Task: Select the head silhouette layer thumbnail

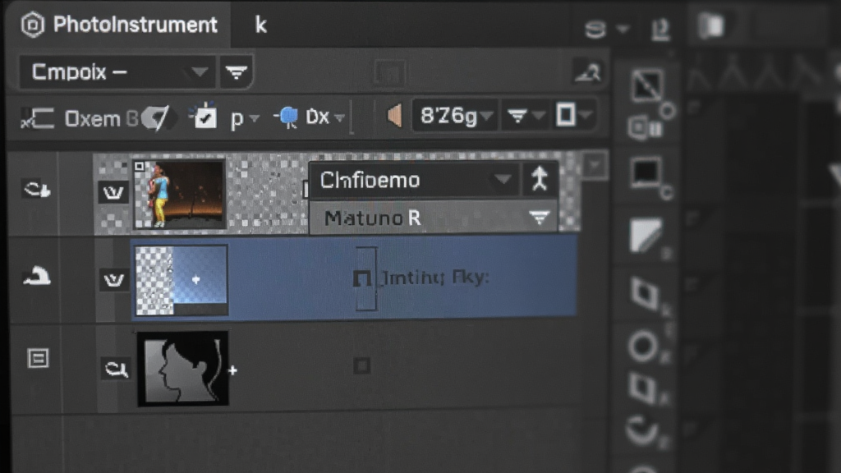Action: click(182, 368)
